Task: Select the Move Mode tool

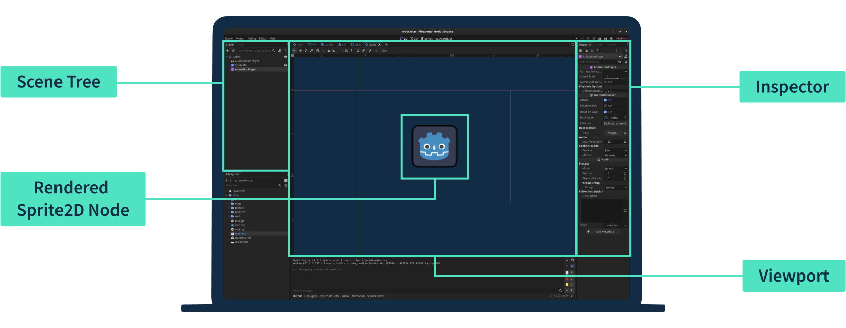Action: coord(301,51)
